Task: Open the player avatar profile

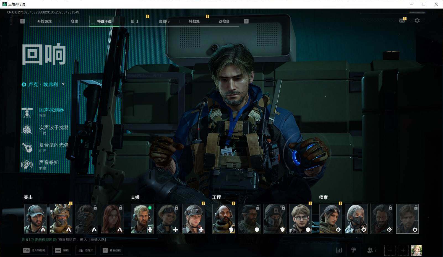Action: 417,250
